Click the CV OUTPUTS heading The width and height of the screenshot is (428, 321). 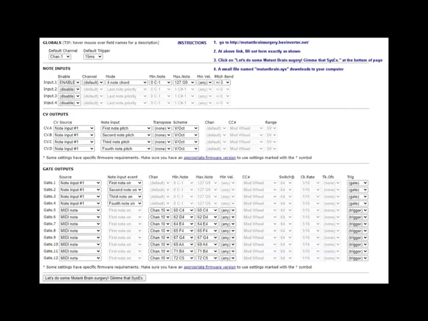[x=55, y=114]
